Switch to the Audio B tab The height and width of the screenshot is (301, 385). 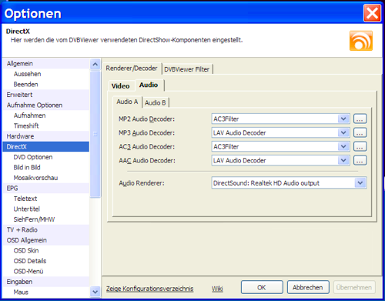tap(156, 102)
